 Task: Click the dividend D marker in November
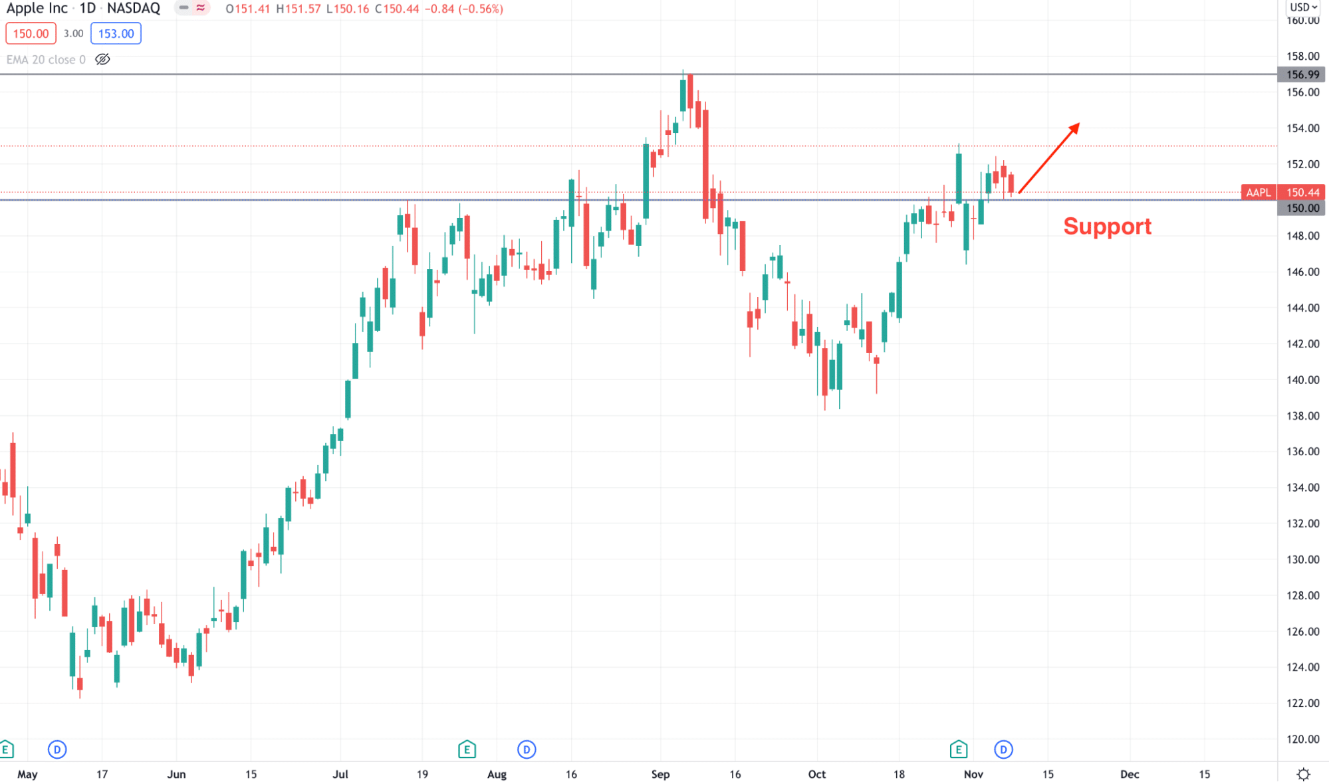pos(1003,750)
